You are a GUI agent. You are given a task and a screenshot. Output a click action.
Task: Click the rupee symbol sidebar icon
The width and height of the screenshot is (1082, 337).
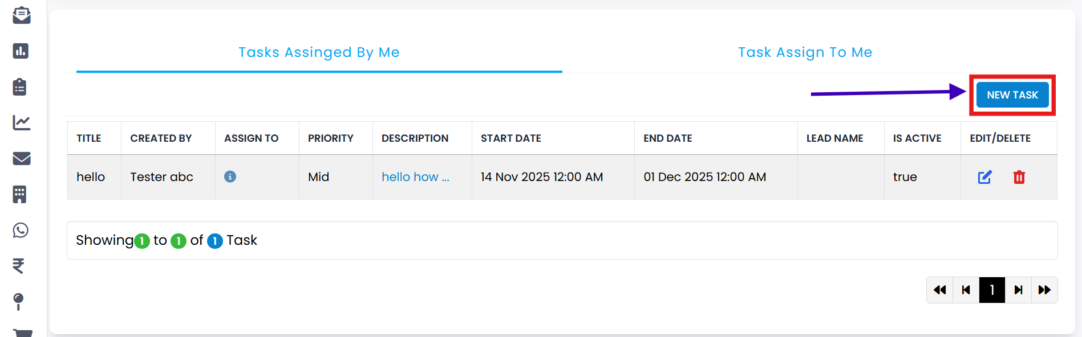(x=19, y=266)
